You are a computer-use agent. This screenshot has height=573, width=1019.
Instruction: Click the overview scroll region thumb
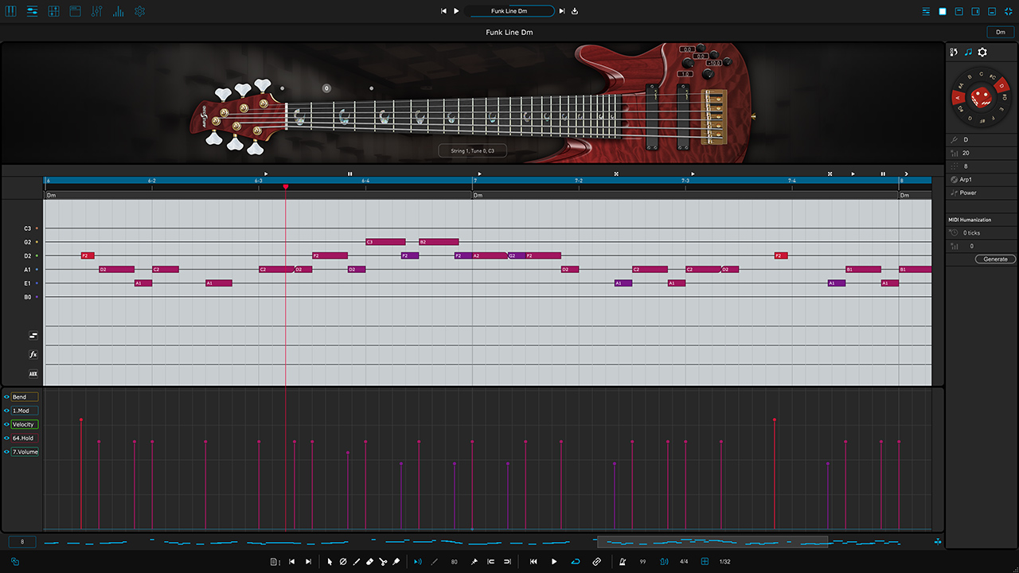pos(713,542)
